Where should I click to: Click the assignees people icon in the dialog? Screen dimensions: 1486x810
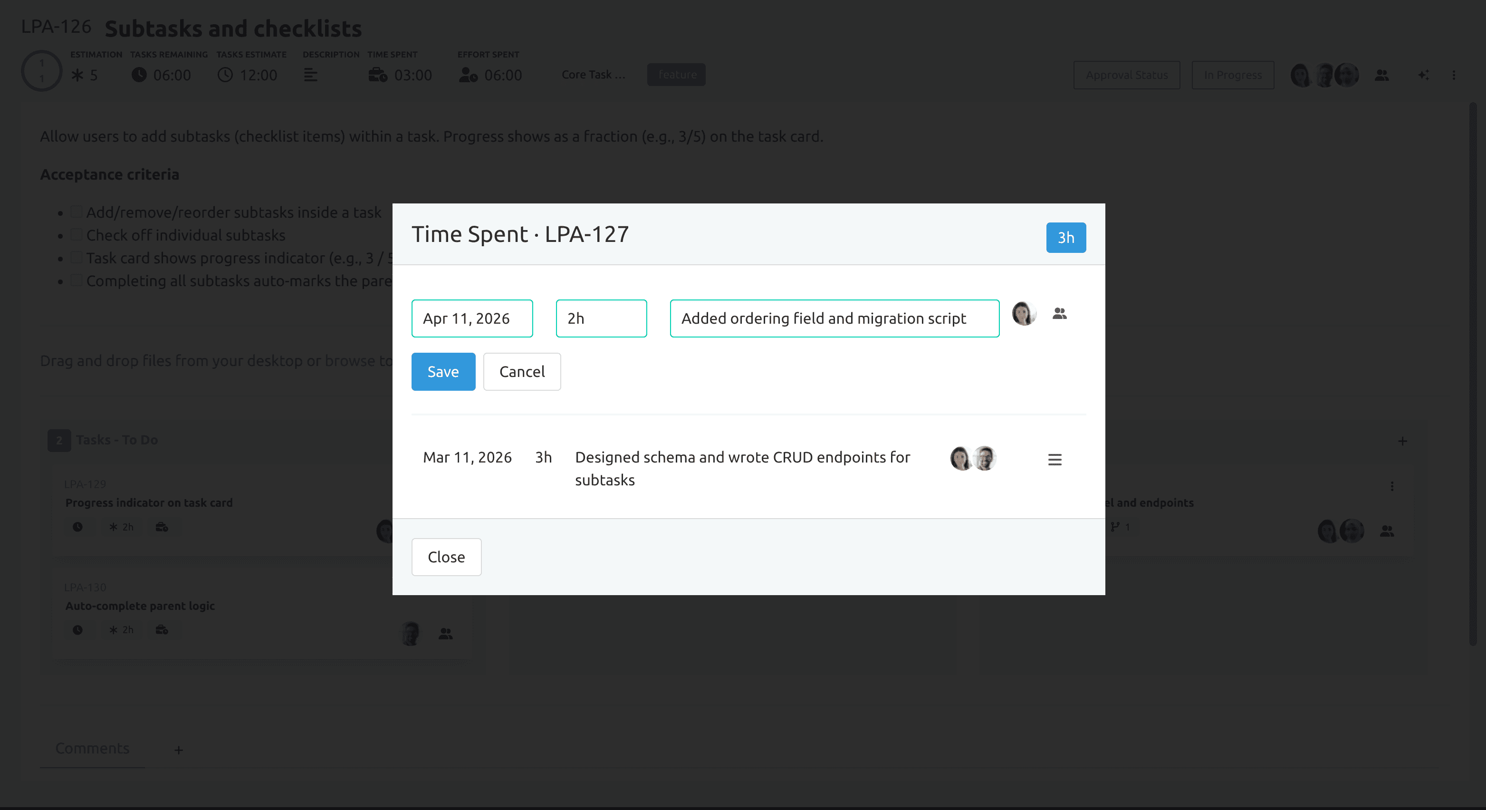click(1060, 313)
